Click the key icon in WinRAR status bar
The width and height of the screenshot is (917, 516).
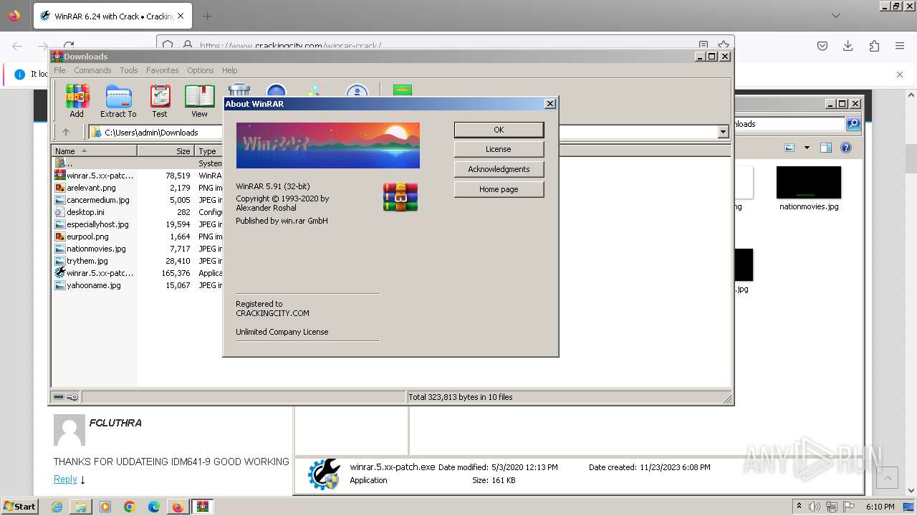click(72, 397)
